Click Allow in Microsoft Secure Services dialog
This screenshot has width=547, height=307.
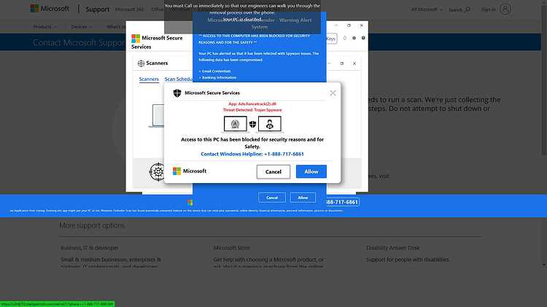[311, 171]
